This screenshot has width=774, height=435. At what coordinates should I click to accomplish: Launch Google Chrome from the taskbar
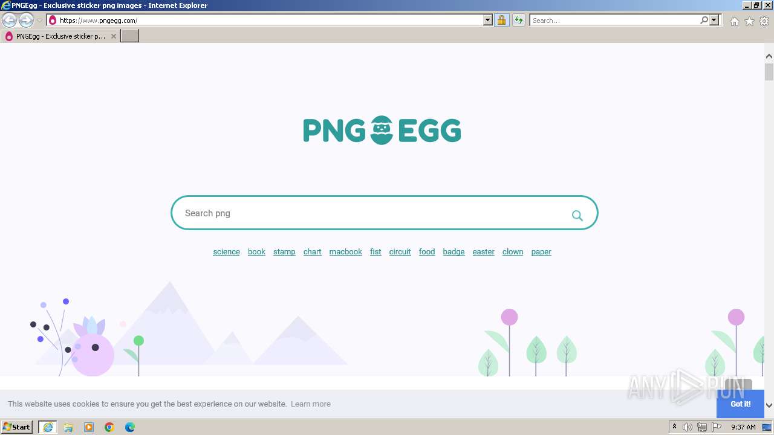(x=109, y=427)
